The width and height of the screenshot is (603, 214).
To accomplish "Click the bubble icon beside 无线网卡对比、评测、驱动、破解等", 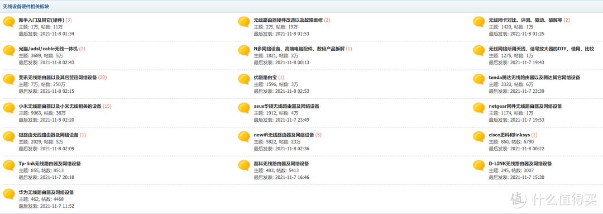I will point(479,22).
